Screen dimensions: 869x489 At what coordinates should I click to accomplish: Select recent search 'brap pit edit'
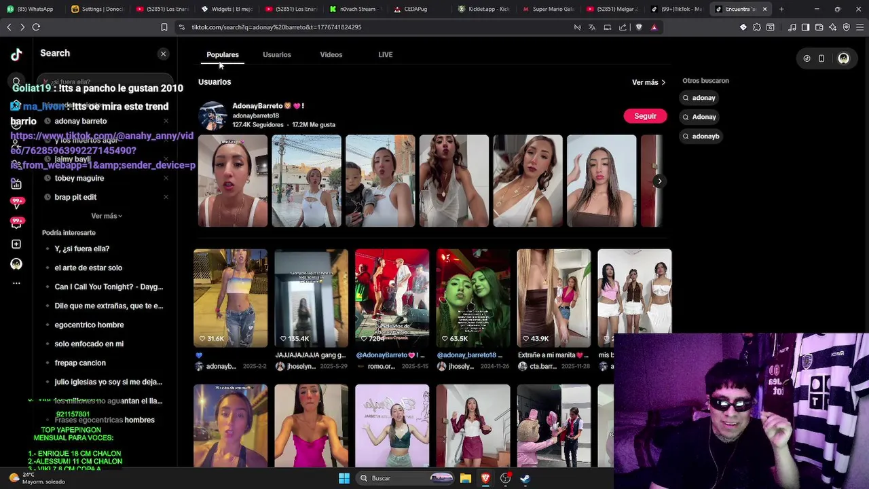[x=75, y=197]
